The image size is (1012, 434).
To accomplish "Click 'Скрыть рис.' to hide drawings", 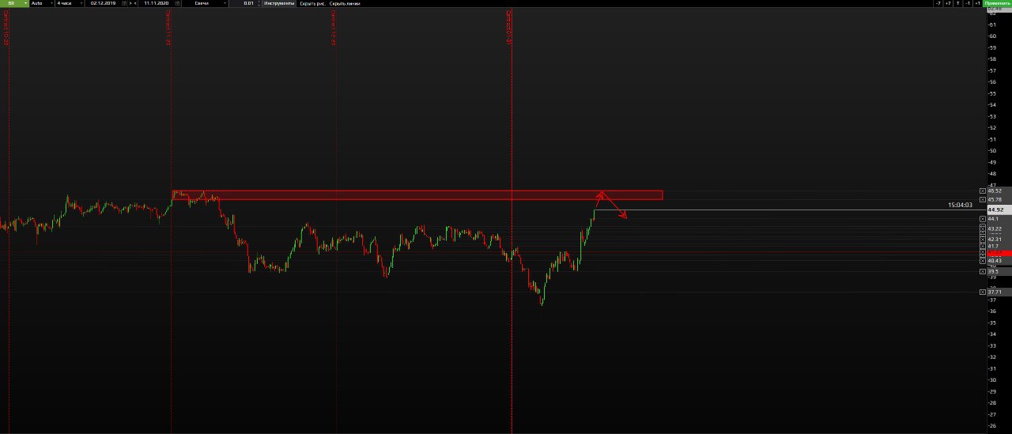I will pyautogui.click(x=312, y=3).
